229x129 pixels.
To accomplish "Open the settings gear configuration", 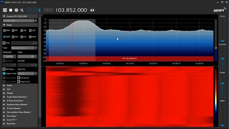I will coord(16,10).
